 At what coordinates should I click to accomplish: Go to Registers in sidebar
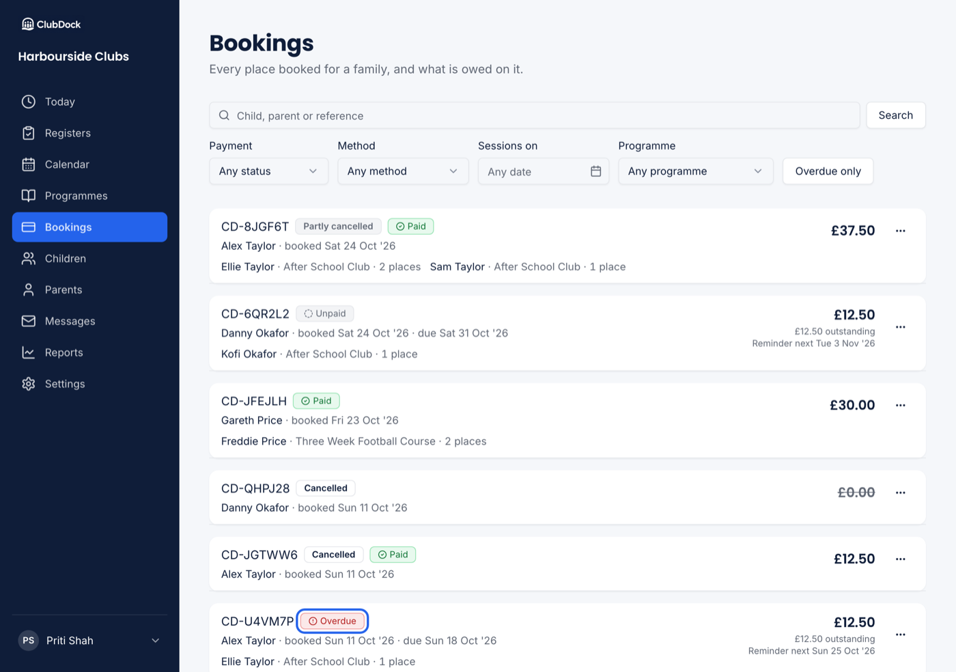(89, 133)
